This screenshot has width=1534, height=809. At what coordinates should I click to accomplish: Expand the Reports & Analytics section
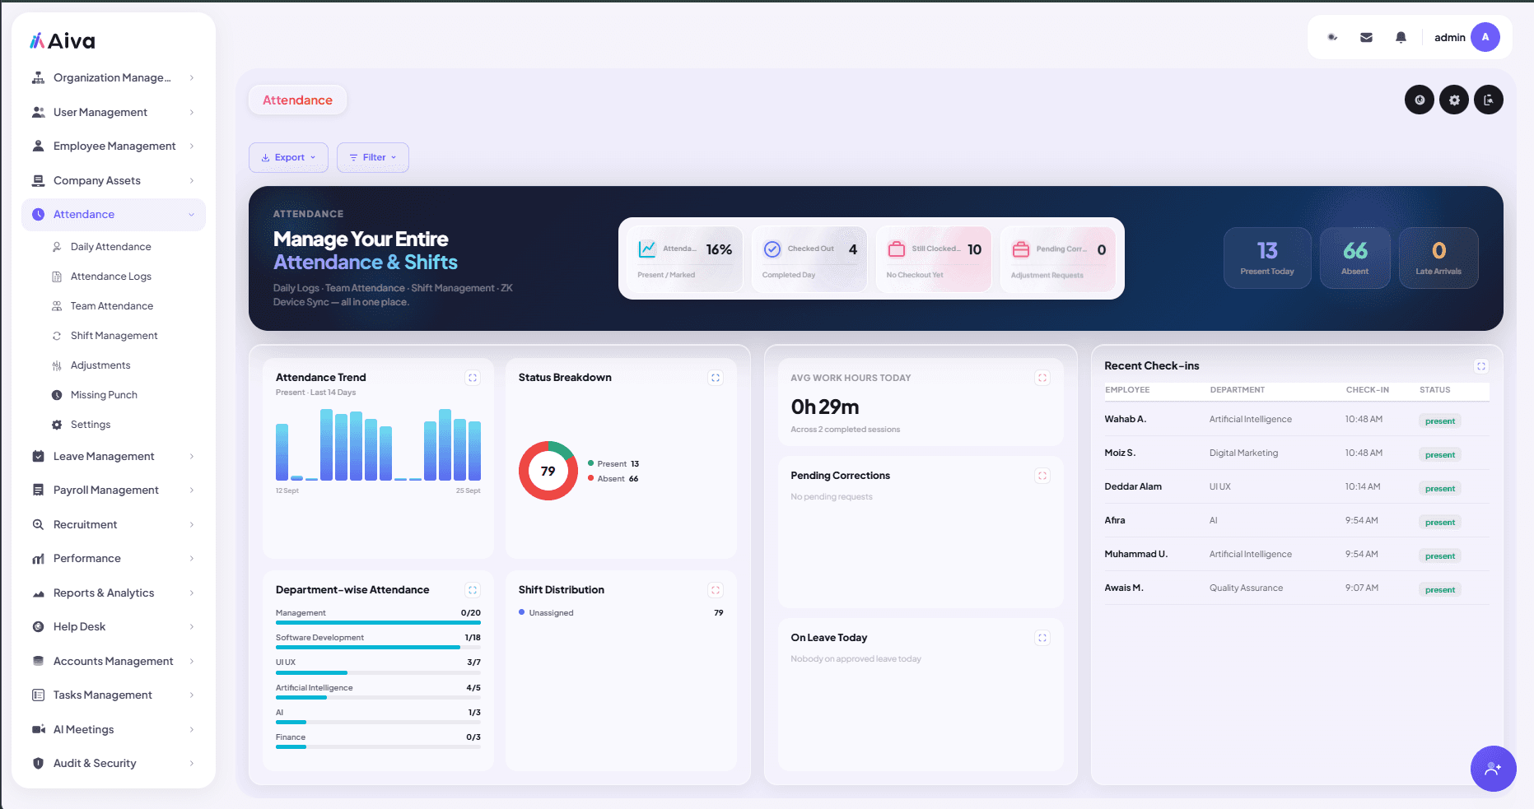click(x=114, y=593)
